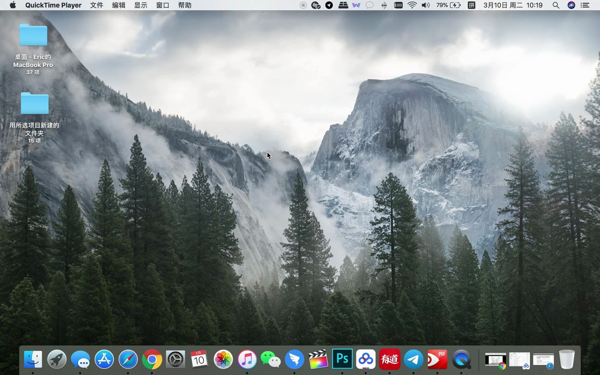Image resolution: width=600 pixels, height=375 pixels.
Task: Launch Telegram from the Dock
Action: pyautogui.click(x=413, y=359)
